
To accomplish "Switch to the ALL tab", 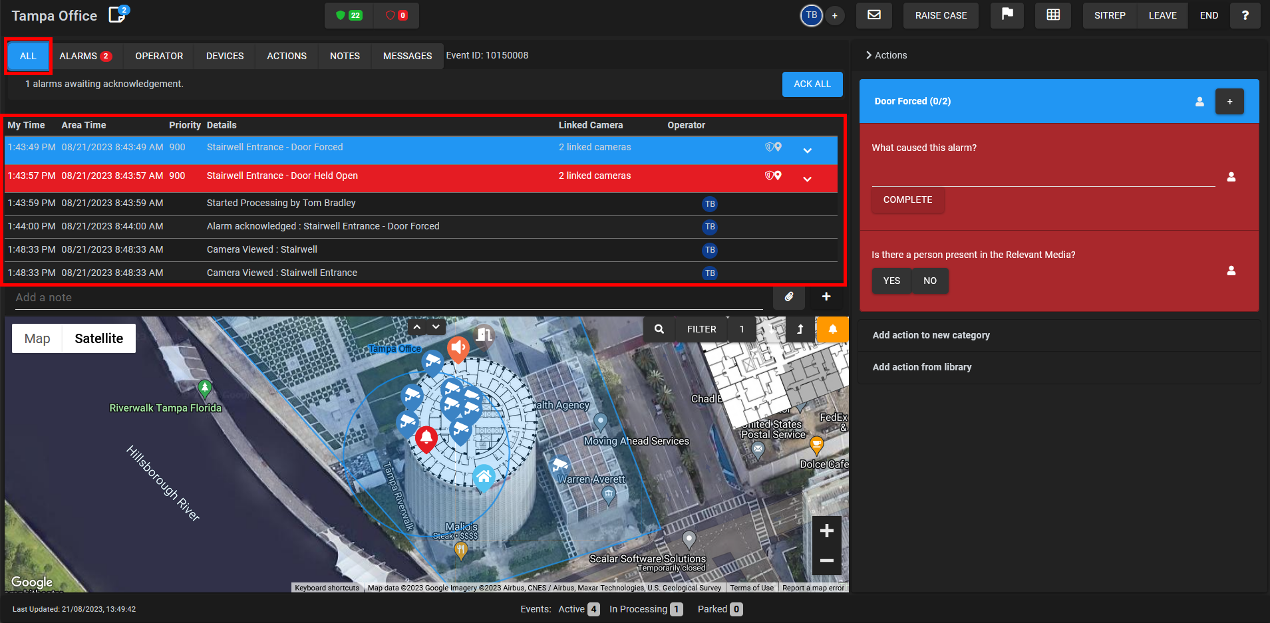I will [x=28, y=56].
